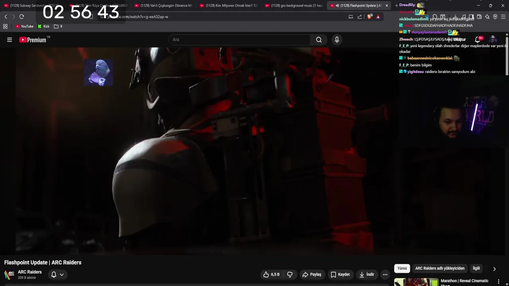The image size is (509, 286).
Task: Switch to Vahit Çoşkungün Dönence tab
Action: (x=164, y=6)
